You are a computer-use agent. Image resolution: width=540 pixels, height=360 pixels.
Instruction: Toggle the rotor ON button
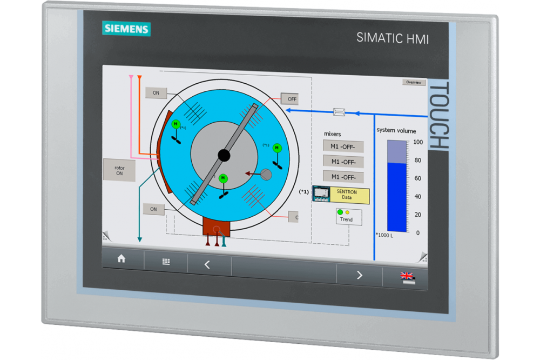tap(119, 171)
